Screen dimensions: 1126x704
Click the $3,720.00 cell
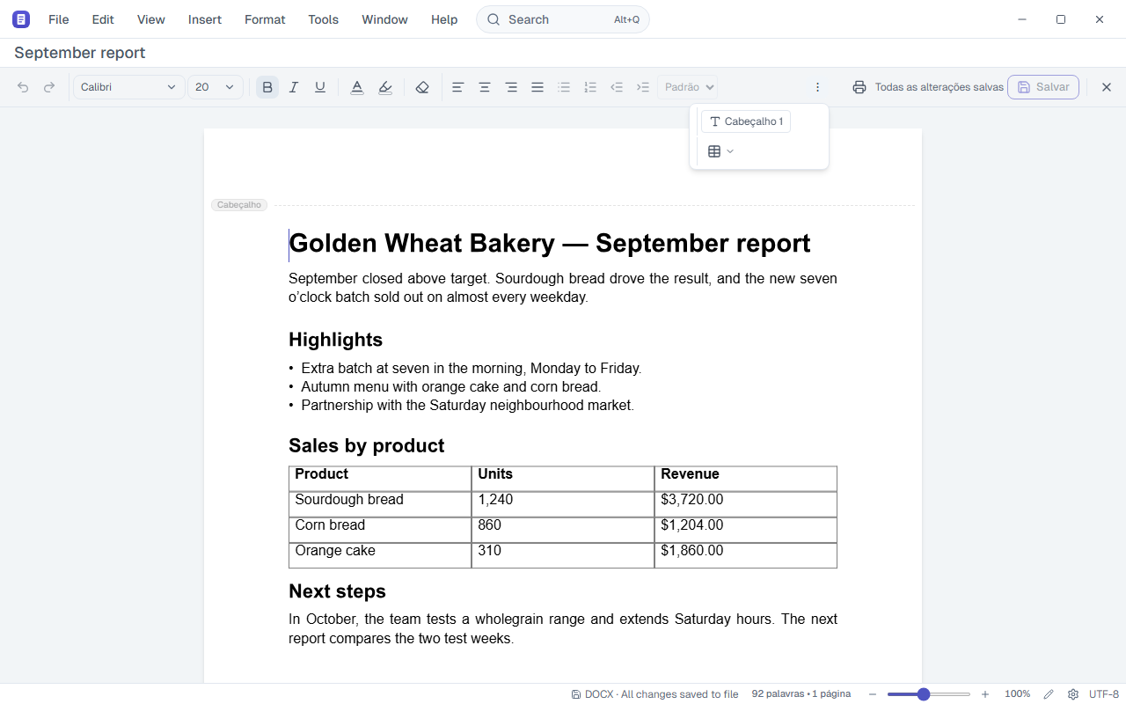click(x=746, y=504)
